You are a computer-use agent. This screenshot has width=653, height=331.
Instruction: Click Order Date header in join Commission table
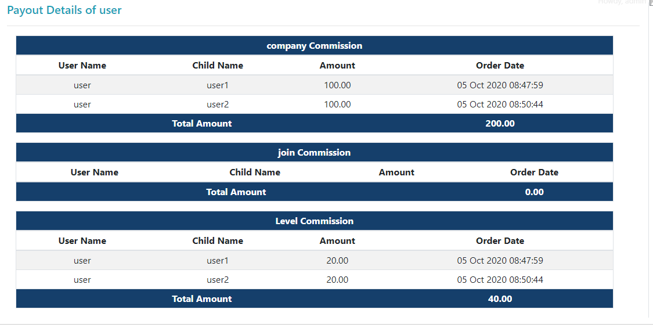(x=534, y=172)
